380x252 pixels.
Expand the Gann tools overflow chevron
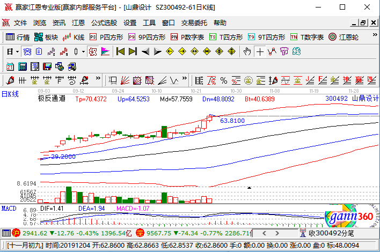click(185, 78)
